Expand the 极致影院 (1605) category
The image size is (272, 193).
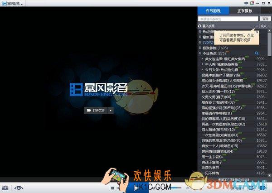click(x=200, y=48)
